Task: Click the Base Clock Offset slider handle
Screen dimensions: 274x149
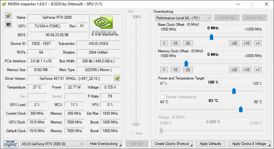Action: coord(211,37)
